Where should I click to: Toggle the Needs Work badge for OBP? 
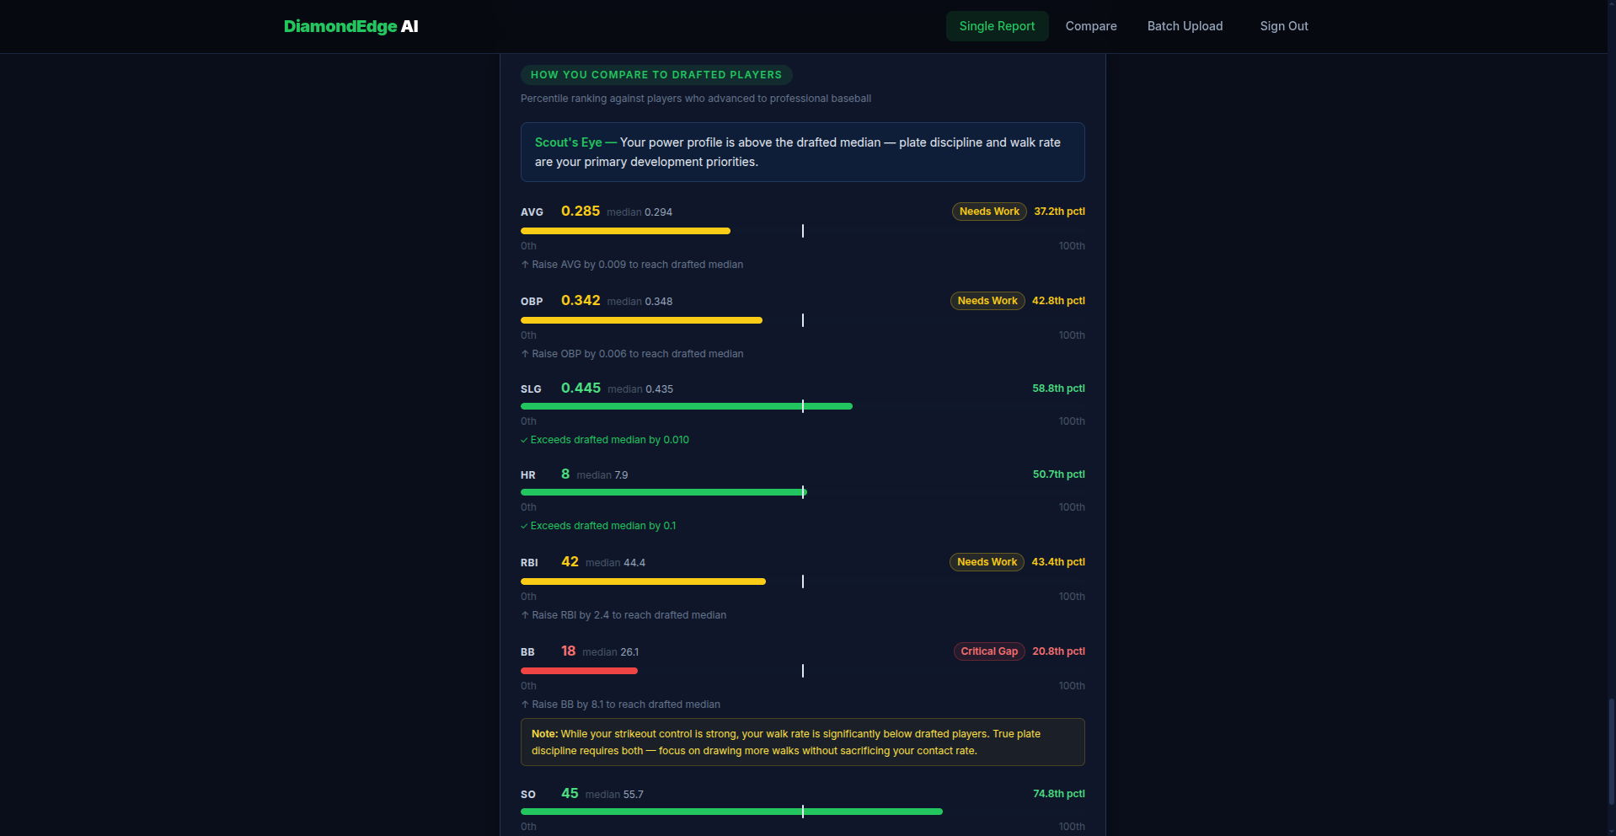(987, 300)
